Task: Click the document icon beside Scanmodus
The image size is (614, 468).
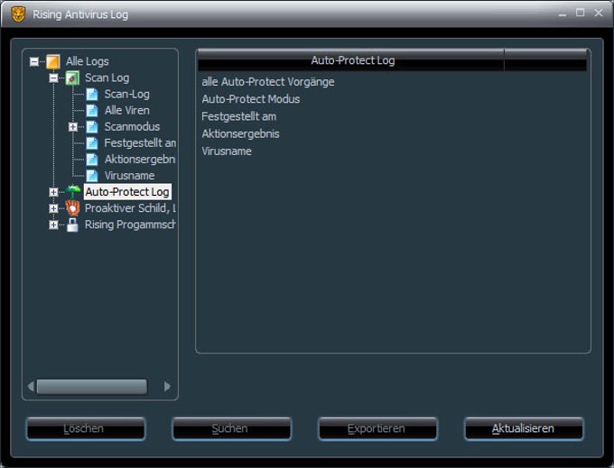Action: pos(91,127)
